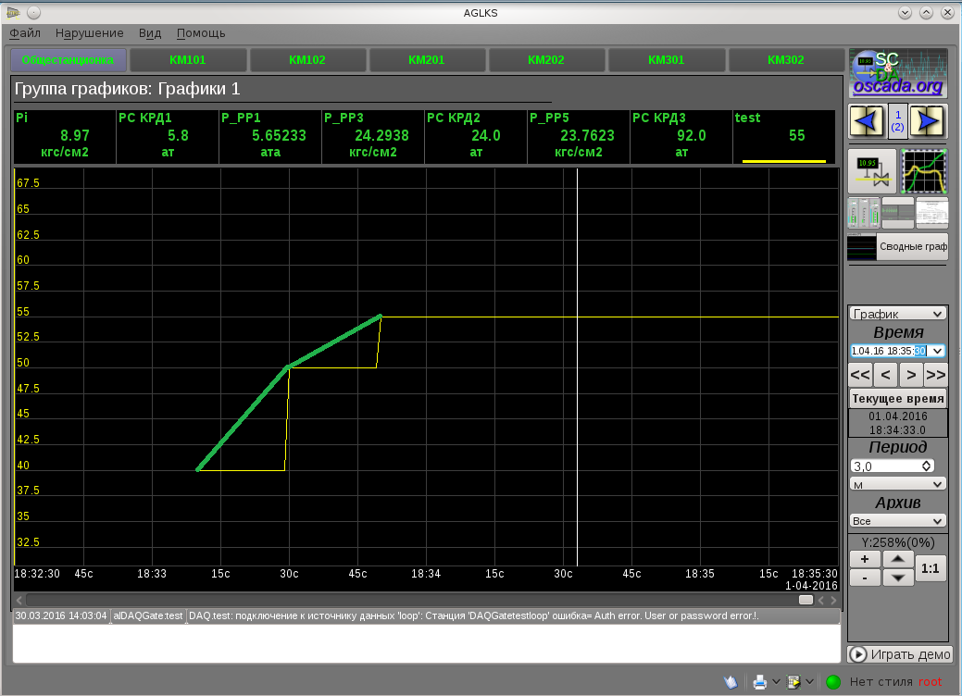Go to previous page with left arrow

coord(867,121)
